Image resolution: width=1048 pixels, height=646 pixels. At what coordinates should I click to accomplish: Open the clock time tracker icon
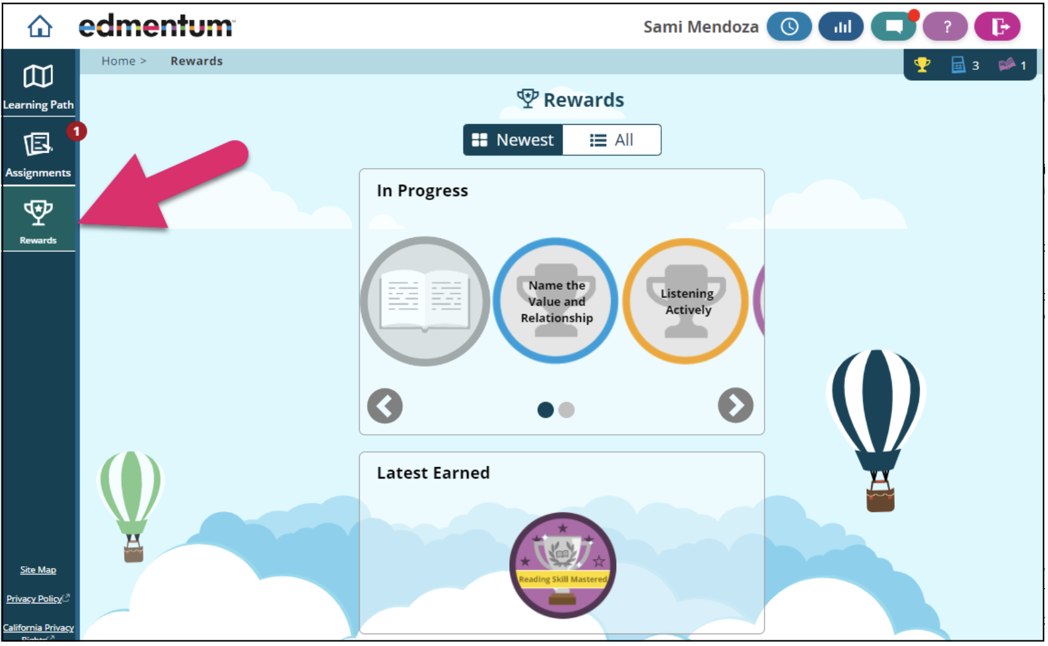pyautogui.click(x=788, y=27)
